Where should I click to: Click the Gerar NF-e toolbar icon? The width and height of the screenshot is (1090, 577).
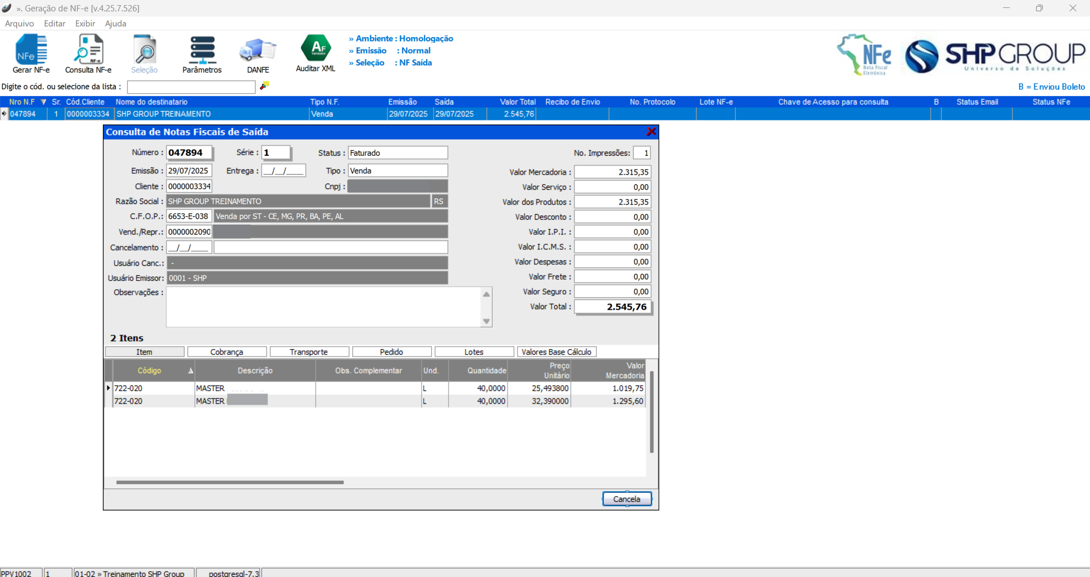click(31, 53)
